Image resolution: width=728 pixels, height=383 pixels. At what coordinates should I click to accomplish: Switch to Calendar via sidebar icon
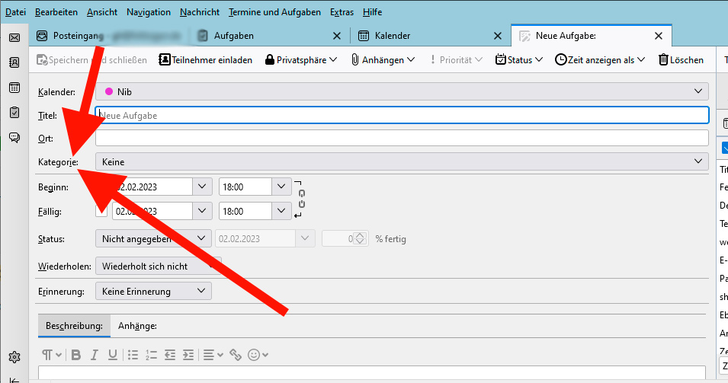point(14,88)
